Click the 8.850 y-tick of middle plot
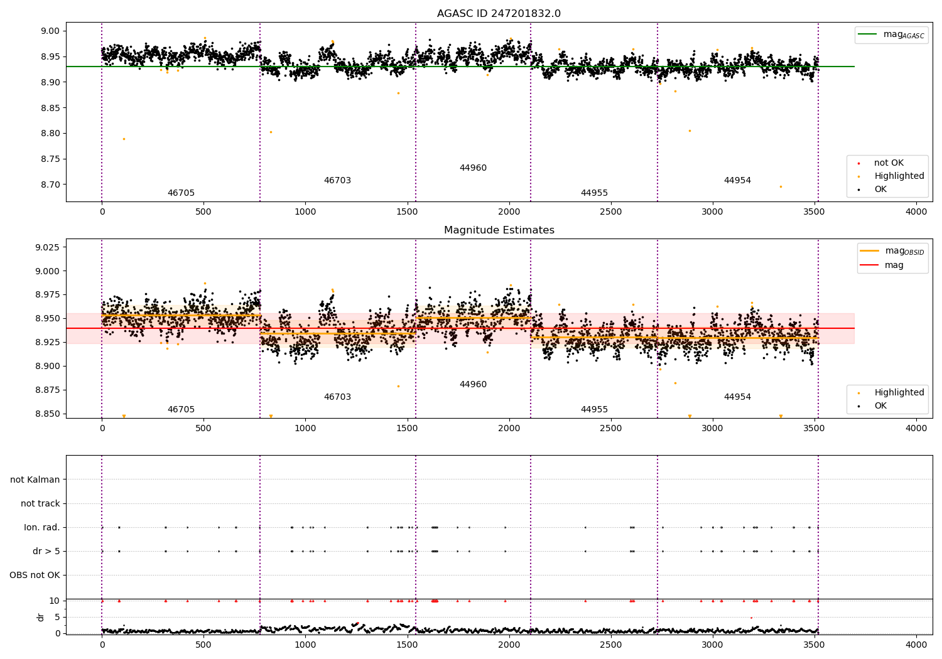 tap(47, 414)
